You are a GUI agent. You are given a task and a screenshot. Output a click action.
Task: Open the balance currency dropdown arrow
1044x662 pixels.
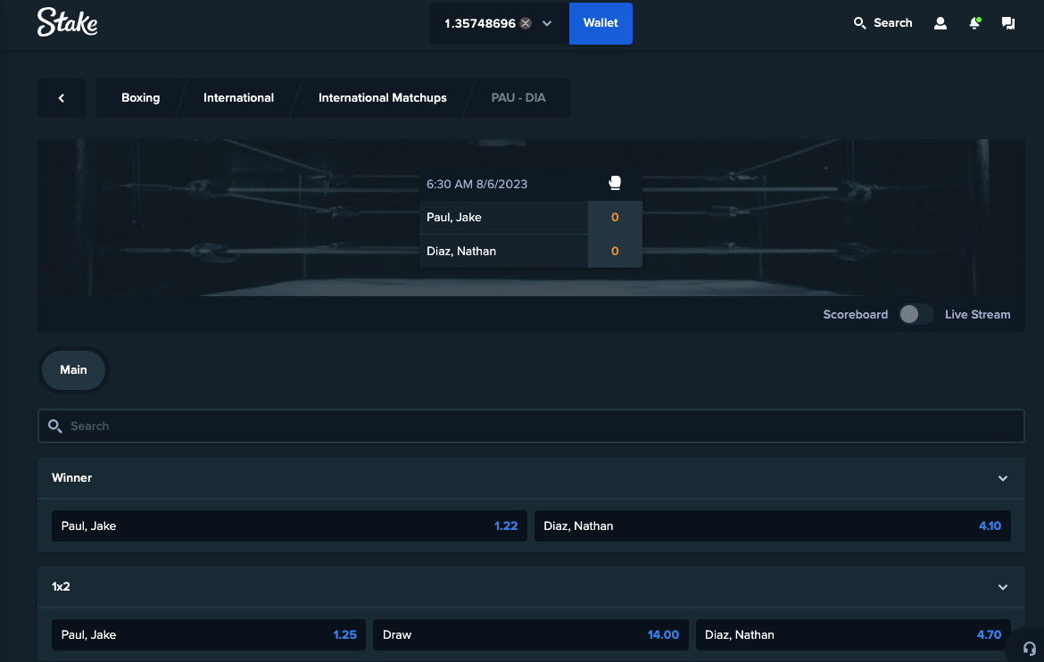pos(547,23)
